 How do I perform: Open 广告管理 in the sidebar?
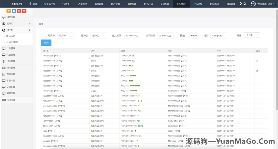click(x=16, y=48)
